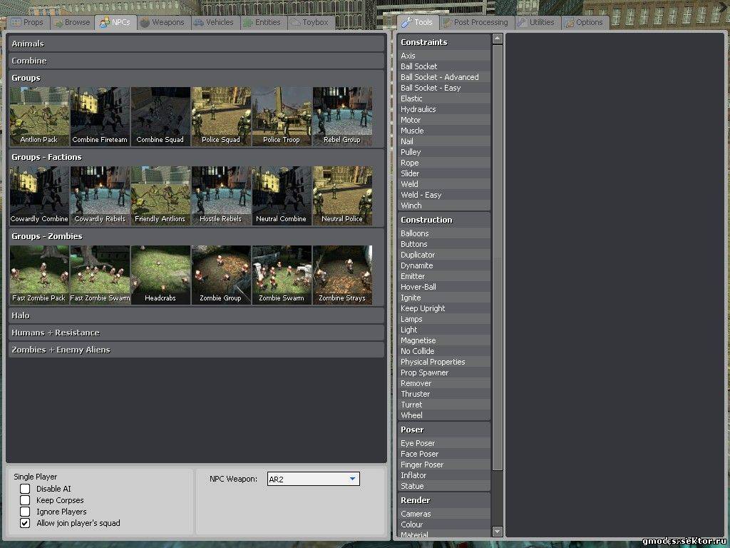
Task: Choose the Hover-Ball tool
Action: [443, 287]
